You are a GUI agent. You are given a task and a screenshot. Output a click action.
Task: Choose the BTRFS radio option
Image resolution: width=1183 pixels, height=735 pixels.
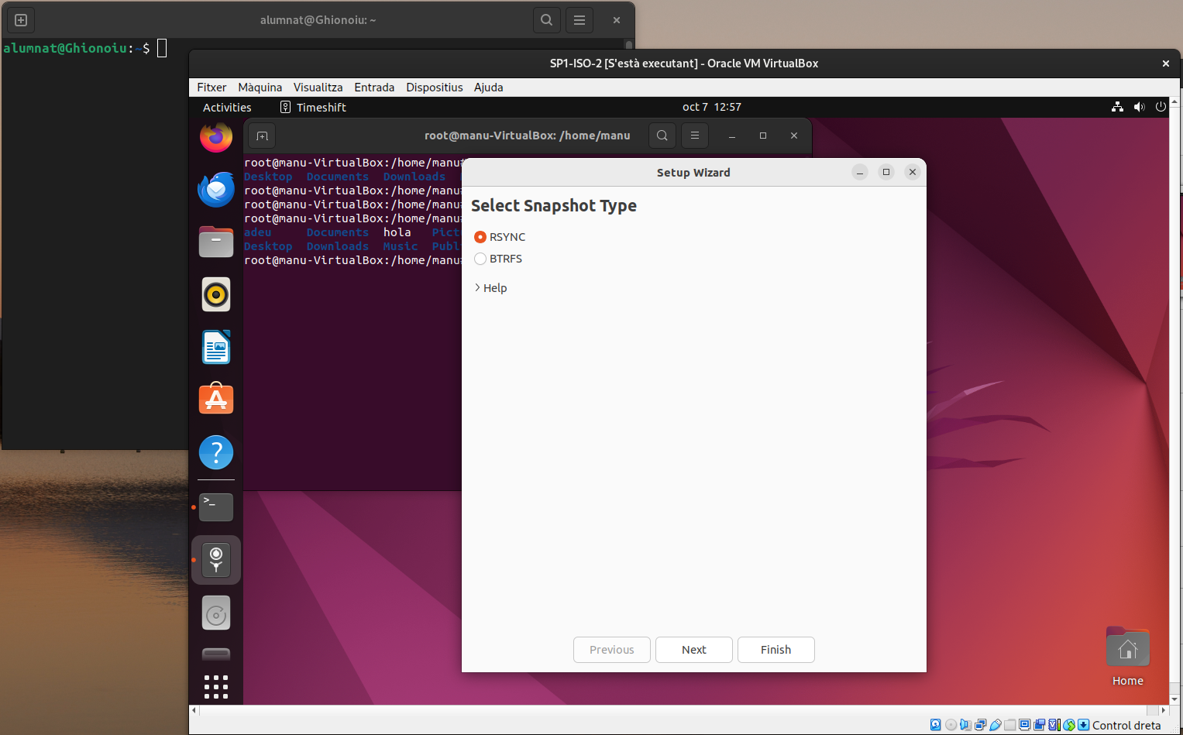coord(480,259)
